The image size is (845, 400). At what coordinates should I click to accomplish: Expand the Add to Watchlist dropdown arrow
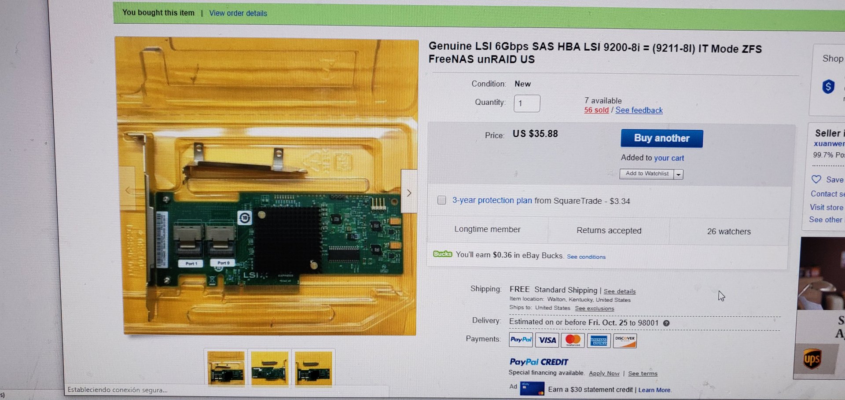[x=679, y=174]
